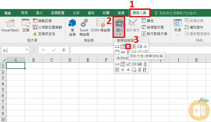This screenshot has width=211, height=122.
Task: Click 檢視程式碼 view code
Action: coord(153,27)
